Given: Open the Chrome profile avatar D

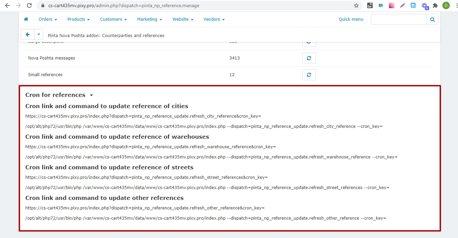Looking at the screenshot, I should [446, 5].
